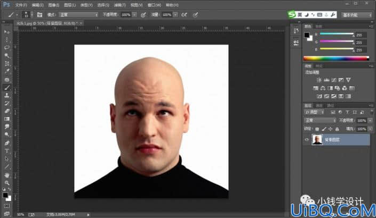Open the painting mode dropdown

click(78, 15)
